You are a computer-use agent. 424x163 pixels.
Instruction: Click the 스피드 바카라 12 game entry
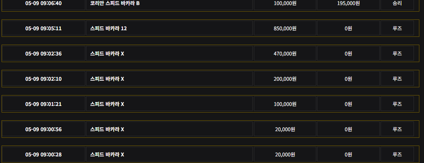click(109, 28)
